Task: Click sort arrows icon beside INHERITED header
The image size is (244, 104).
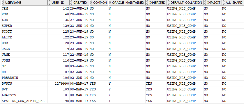Action: coord(147,3)
